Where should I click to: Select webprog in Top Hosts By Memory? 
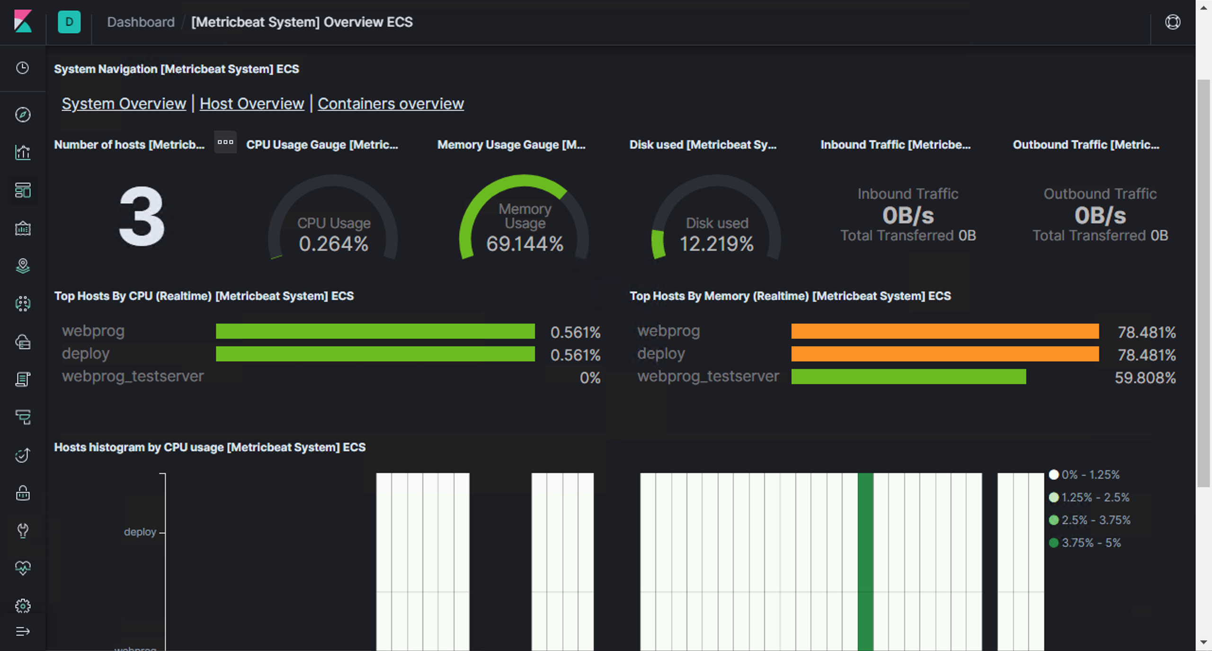coord(668,331)
